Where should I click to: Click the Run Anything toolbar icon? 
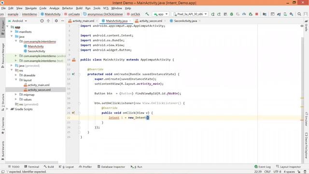click(272, 14)
